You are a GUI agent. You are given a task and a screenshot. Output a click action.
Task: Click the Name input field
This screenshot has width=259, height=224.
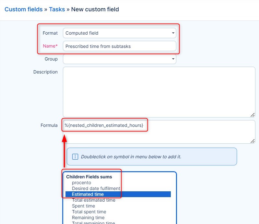[119, 46]
